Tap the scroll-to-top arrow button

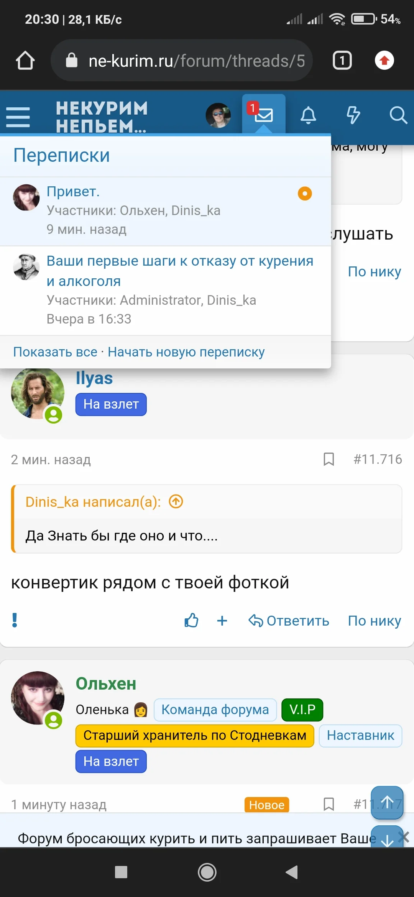387,802
